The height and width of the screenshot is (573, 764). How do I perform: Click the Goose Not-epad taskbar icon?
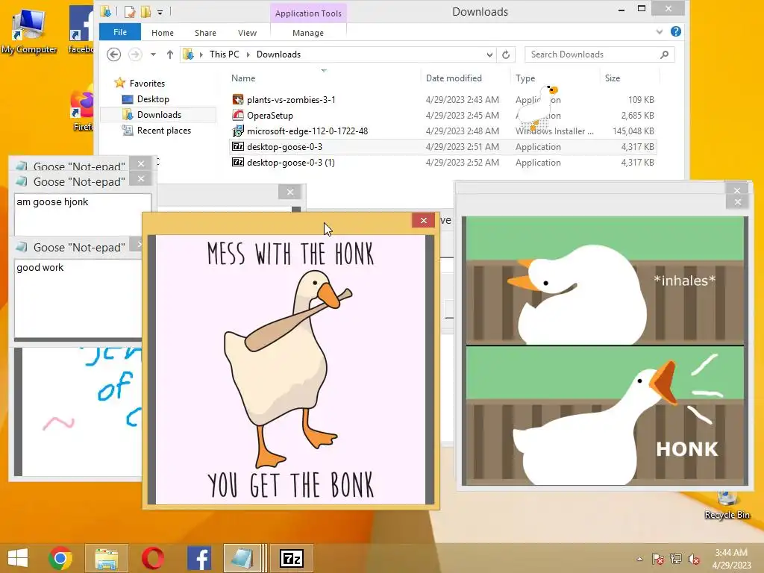click(x=242, y=558)
